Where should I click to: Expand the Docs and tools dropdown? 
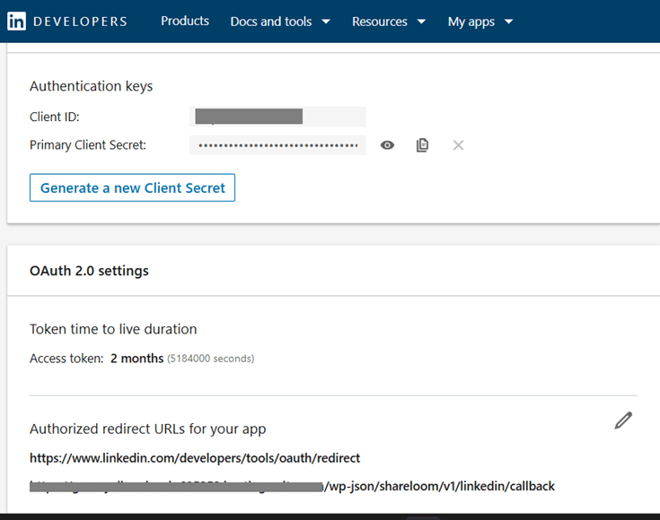(x=280, y=22)
